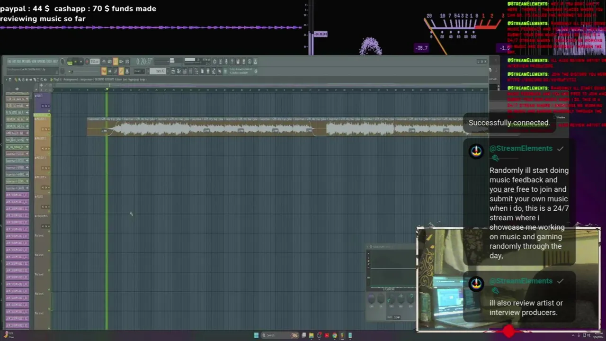Click the microphone one-click recording icon
This screenshot has width=606, height=341.
pos(226,61)
